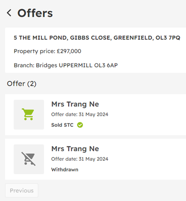
Task: Click the Offer (2) section heading
Action: click(x=21, y=84)
